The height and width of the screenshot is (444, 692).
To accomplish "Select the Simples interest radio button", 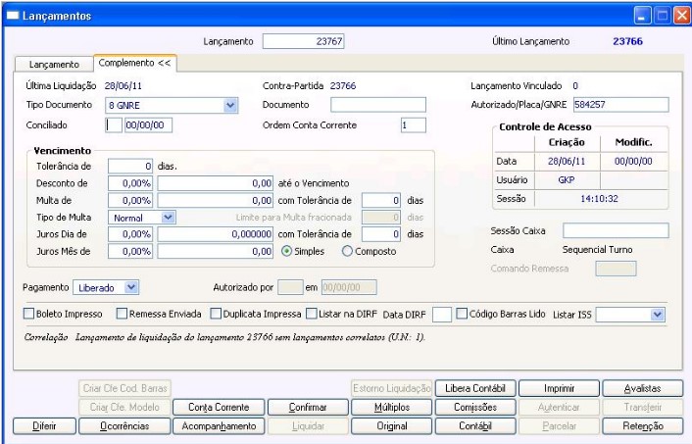I will click(x=287, y=252).
